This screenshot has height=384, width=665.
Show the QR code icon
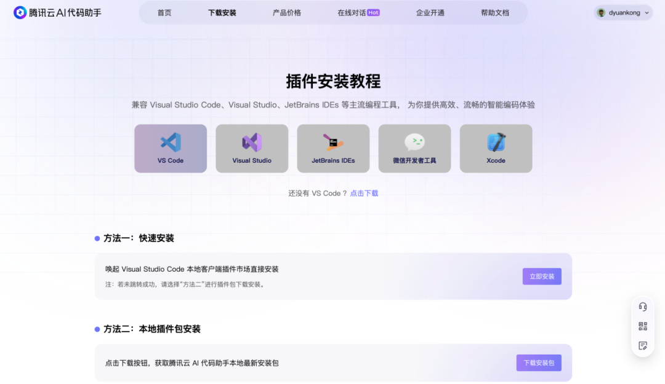[643, 326]
